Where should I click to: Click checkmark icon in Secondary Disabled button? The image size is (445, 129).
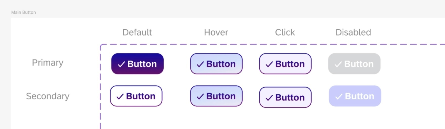point(339,96)
